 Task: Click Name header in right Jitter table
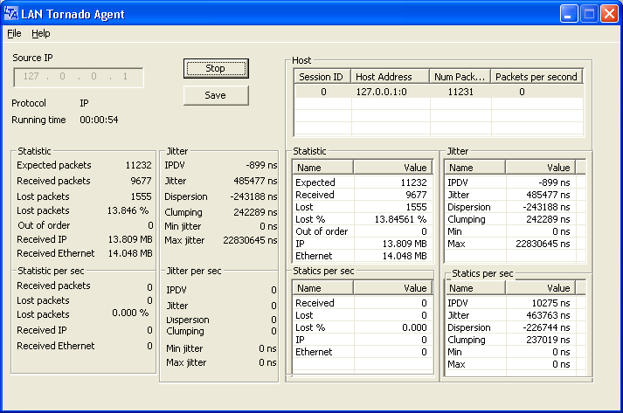(474, 168)
